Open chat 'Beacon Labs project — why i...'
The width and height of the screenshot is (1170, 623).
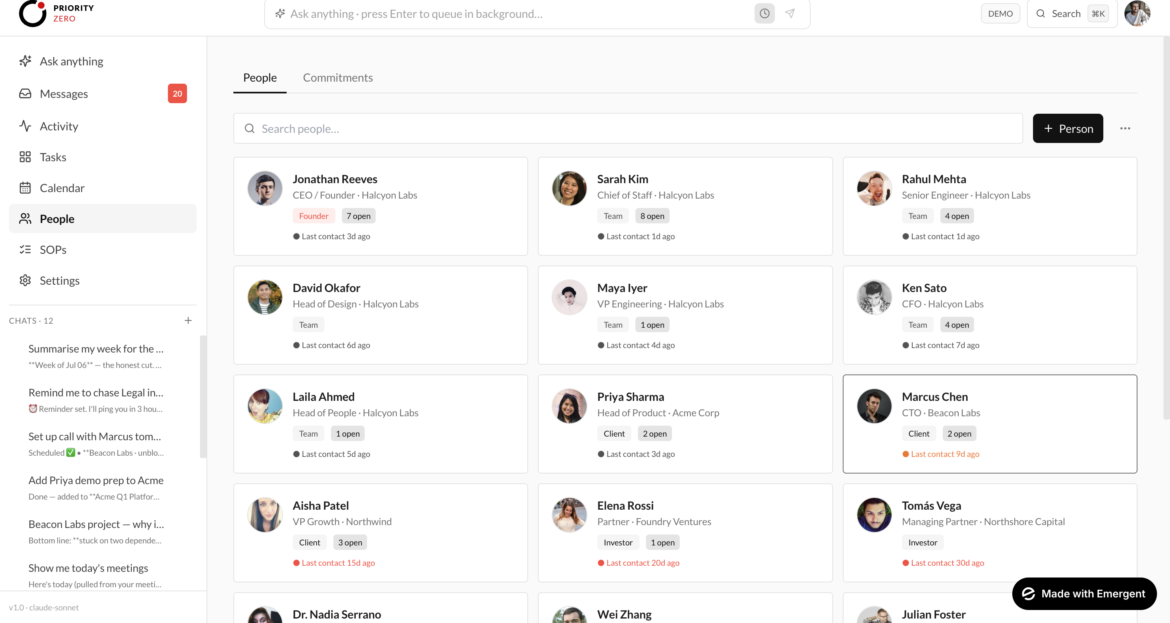click(97, 532)
